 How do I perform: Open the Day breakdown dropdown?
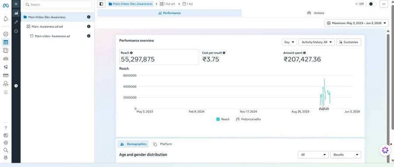click(x=289, y=42)
